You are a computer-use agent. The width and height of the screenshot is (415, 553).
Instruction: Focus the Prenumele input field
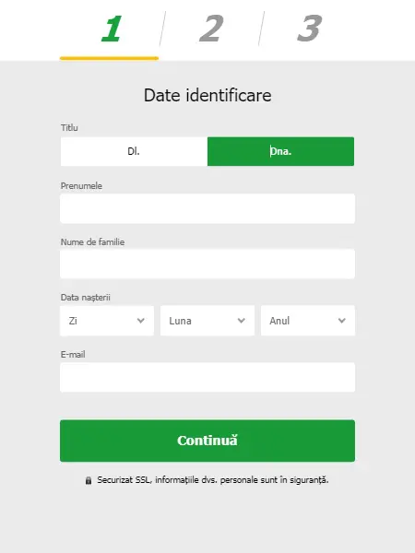[x=207, y=208]
